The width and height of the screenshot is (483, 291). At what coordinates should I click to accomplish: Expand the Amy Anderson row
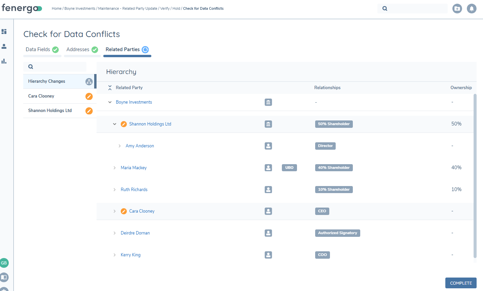(119, 146)
